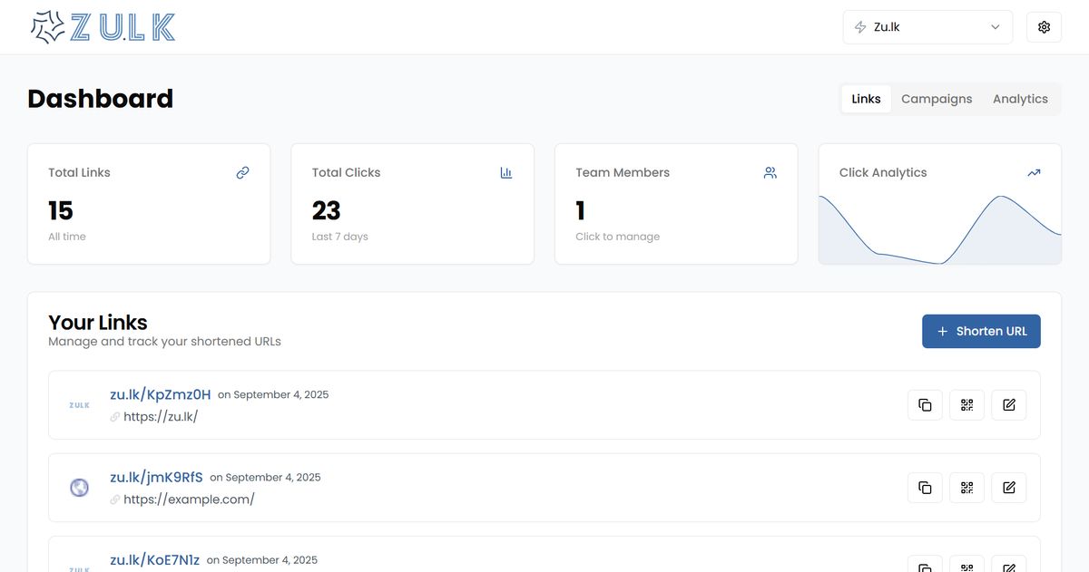Switch to the Campaigns tab
Viewport: 1089px width, 572px height.
pos(937,99)
